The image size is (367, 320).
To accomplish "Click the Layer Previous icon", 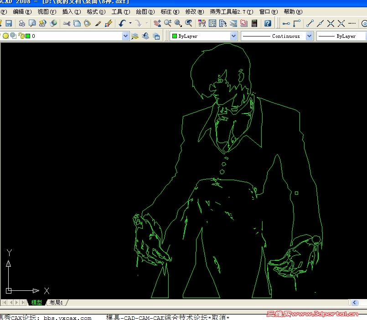I will pos(145,36).
